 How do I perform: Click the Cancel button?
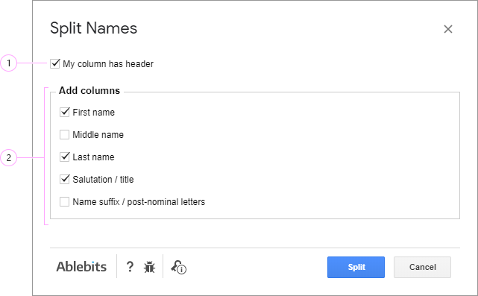[422, 267]
